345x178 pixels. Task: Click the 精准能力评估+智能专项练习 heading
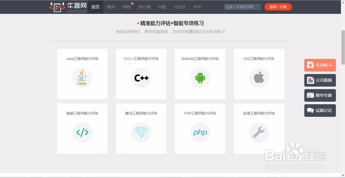click(172, 23)
